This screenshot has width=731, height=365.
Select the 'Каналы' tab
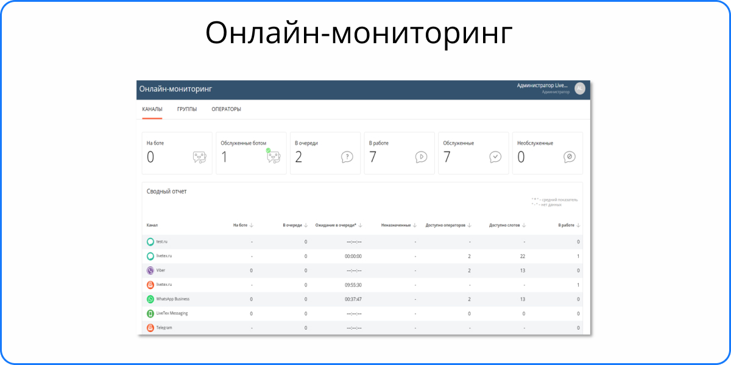point(152,109)
